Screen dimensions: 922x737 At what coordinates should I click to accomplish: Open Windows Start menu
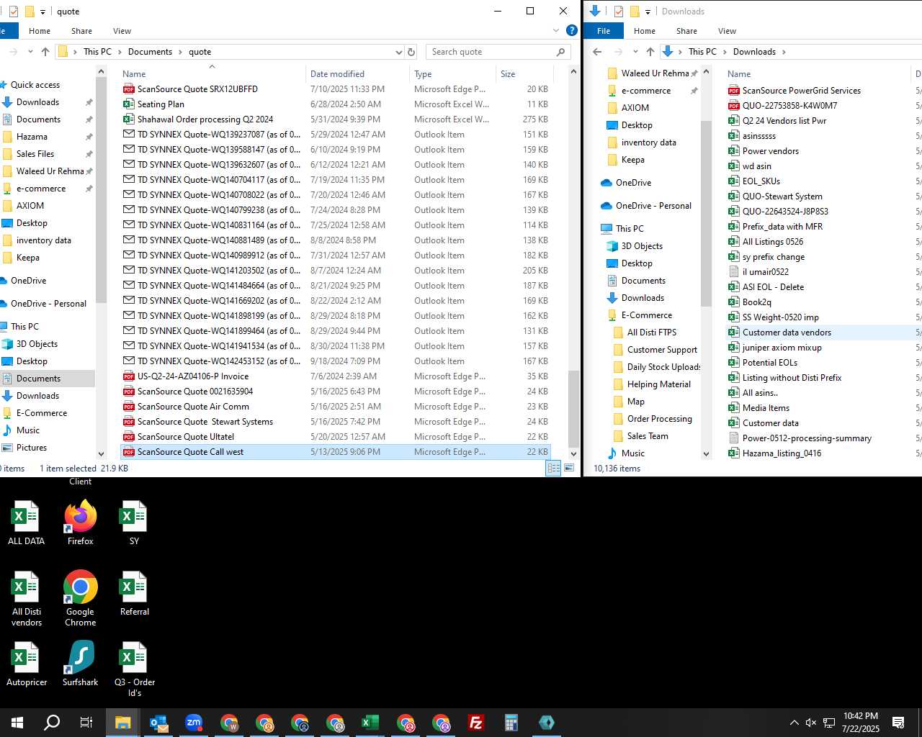click(17, 723)
